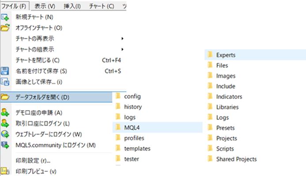The image size is (306, 176).
Task: Choose MQL5.community にログイン (M) entry
Action: click(x=56, y=145)
